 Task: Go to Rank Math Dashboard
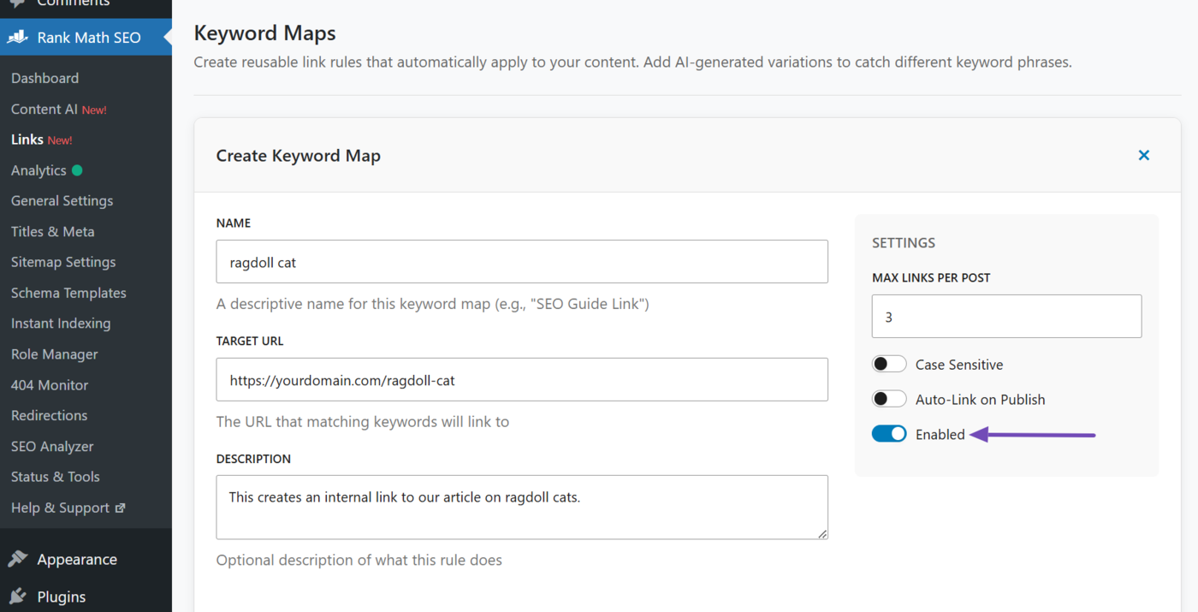(x=44, y=78)
